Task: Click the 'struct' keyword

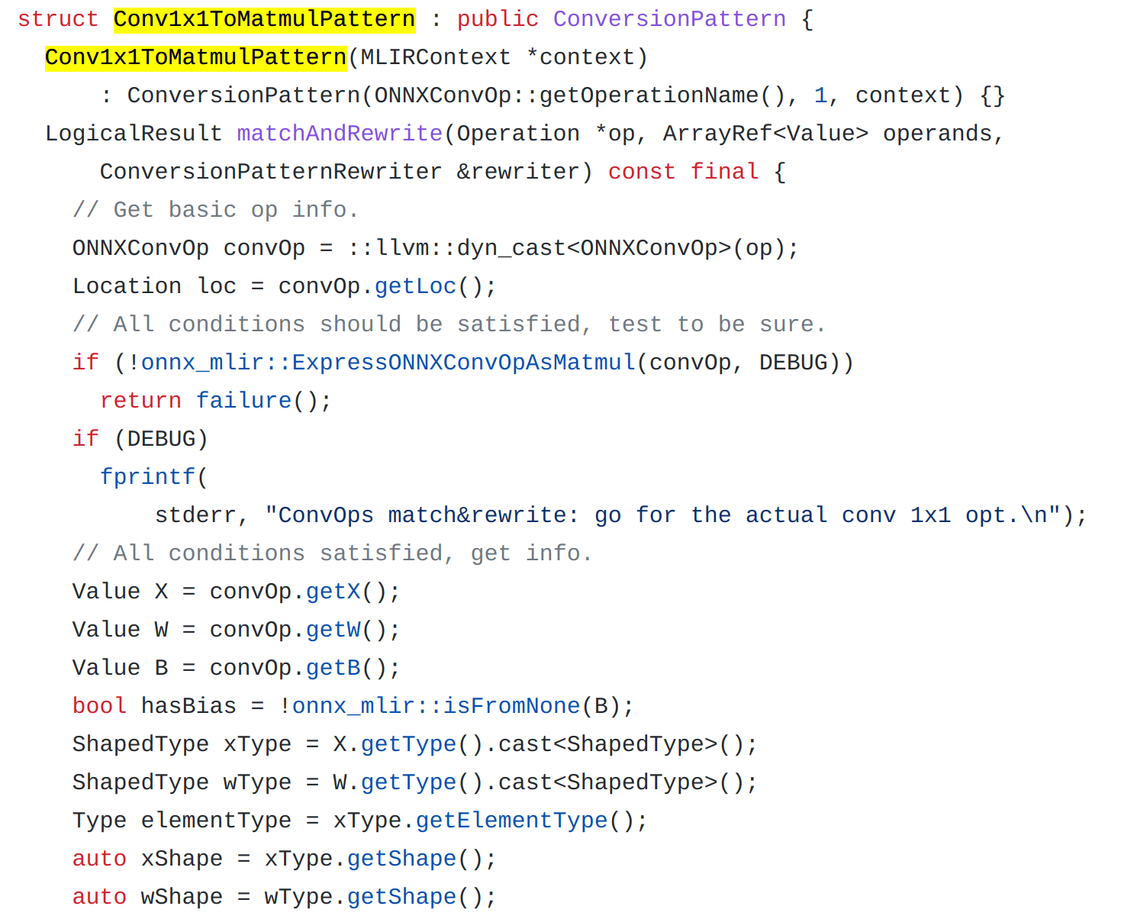Action: tap(58, 19)
